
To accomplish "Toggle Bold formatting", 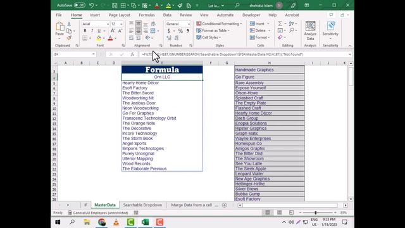I will tap(85, 31).
